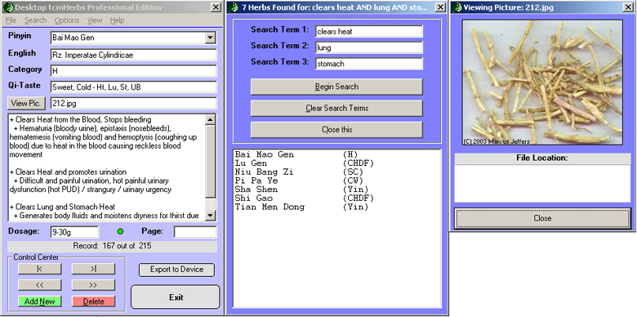This screenshot has width=637, height=317.
Task: Close the Viewing Picture window
Action: pos(629,7)
